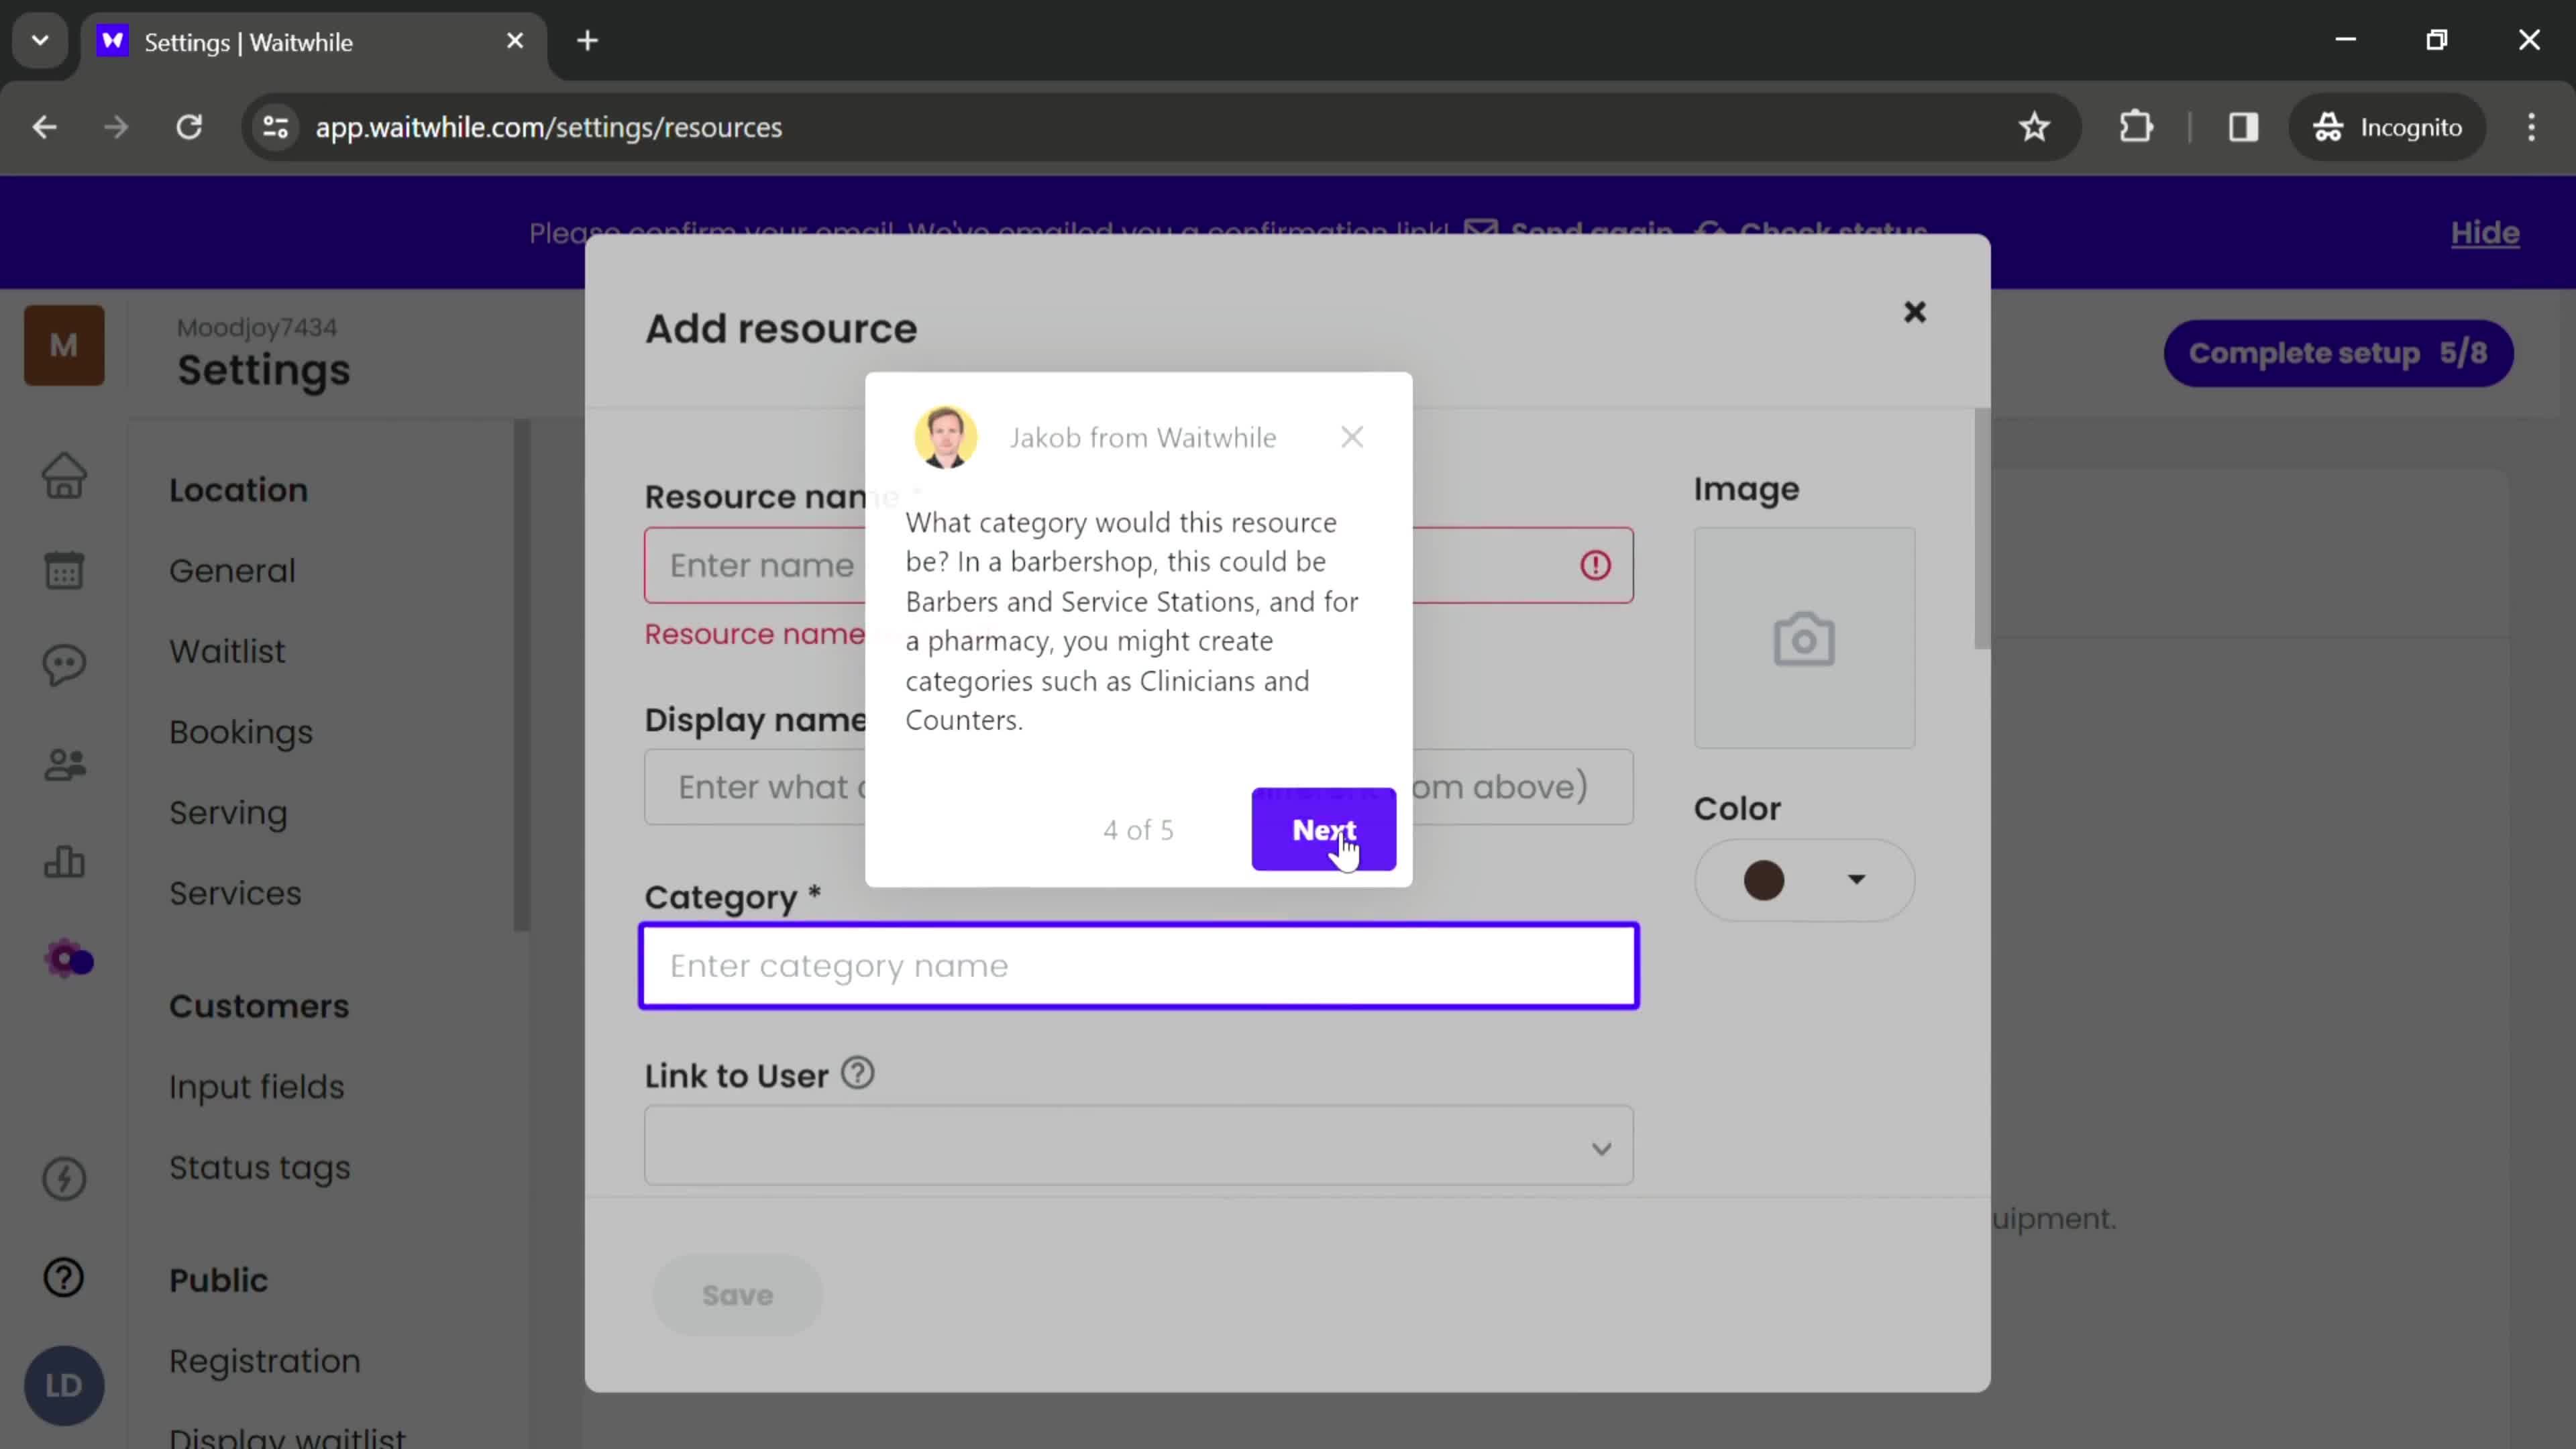Go back to previous page

[44, 127]
